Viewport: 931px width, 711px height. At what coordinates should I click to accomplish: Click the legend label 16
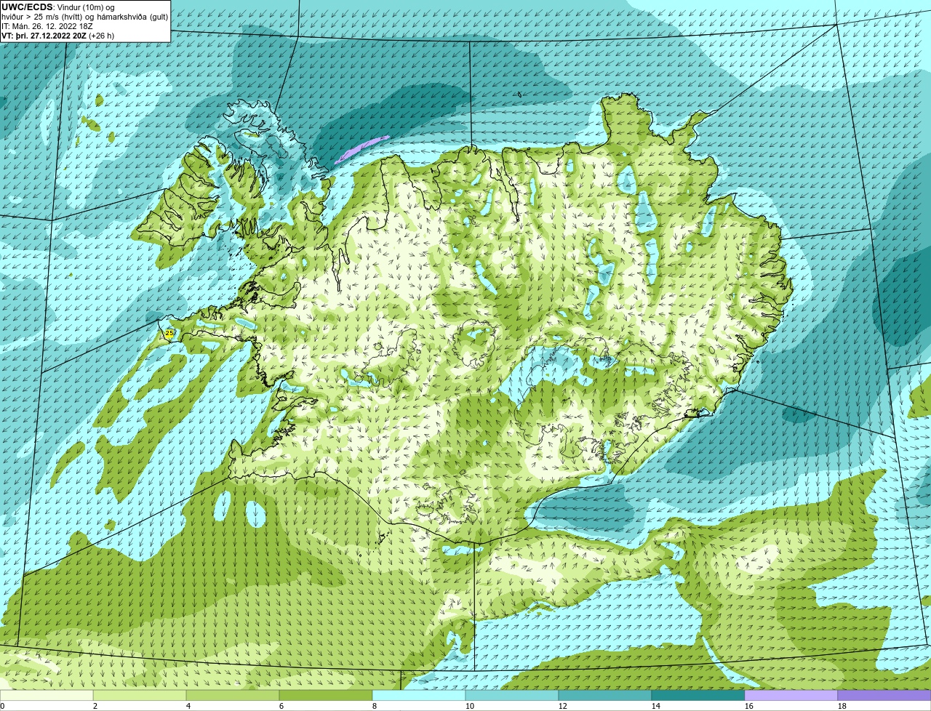point(749,706)
